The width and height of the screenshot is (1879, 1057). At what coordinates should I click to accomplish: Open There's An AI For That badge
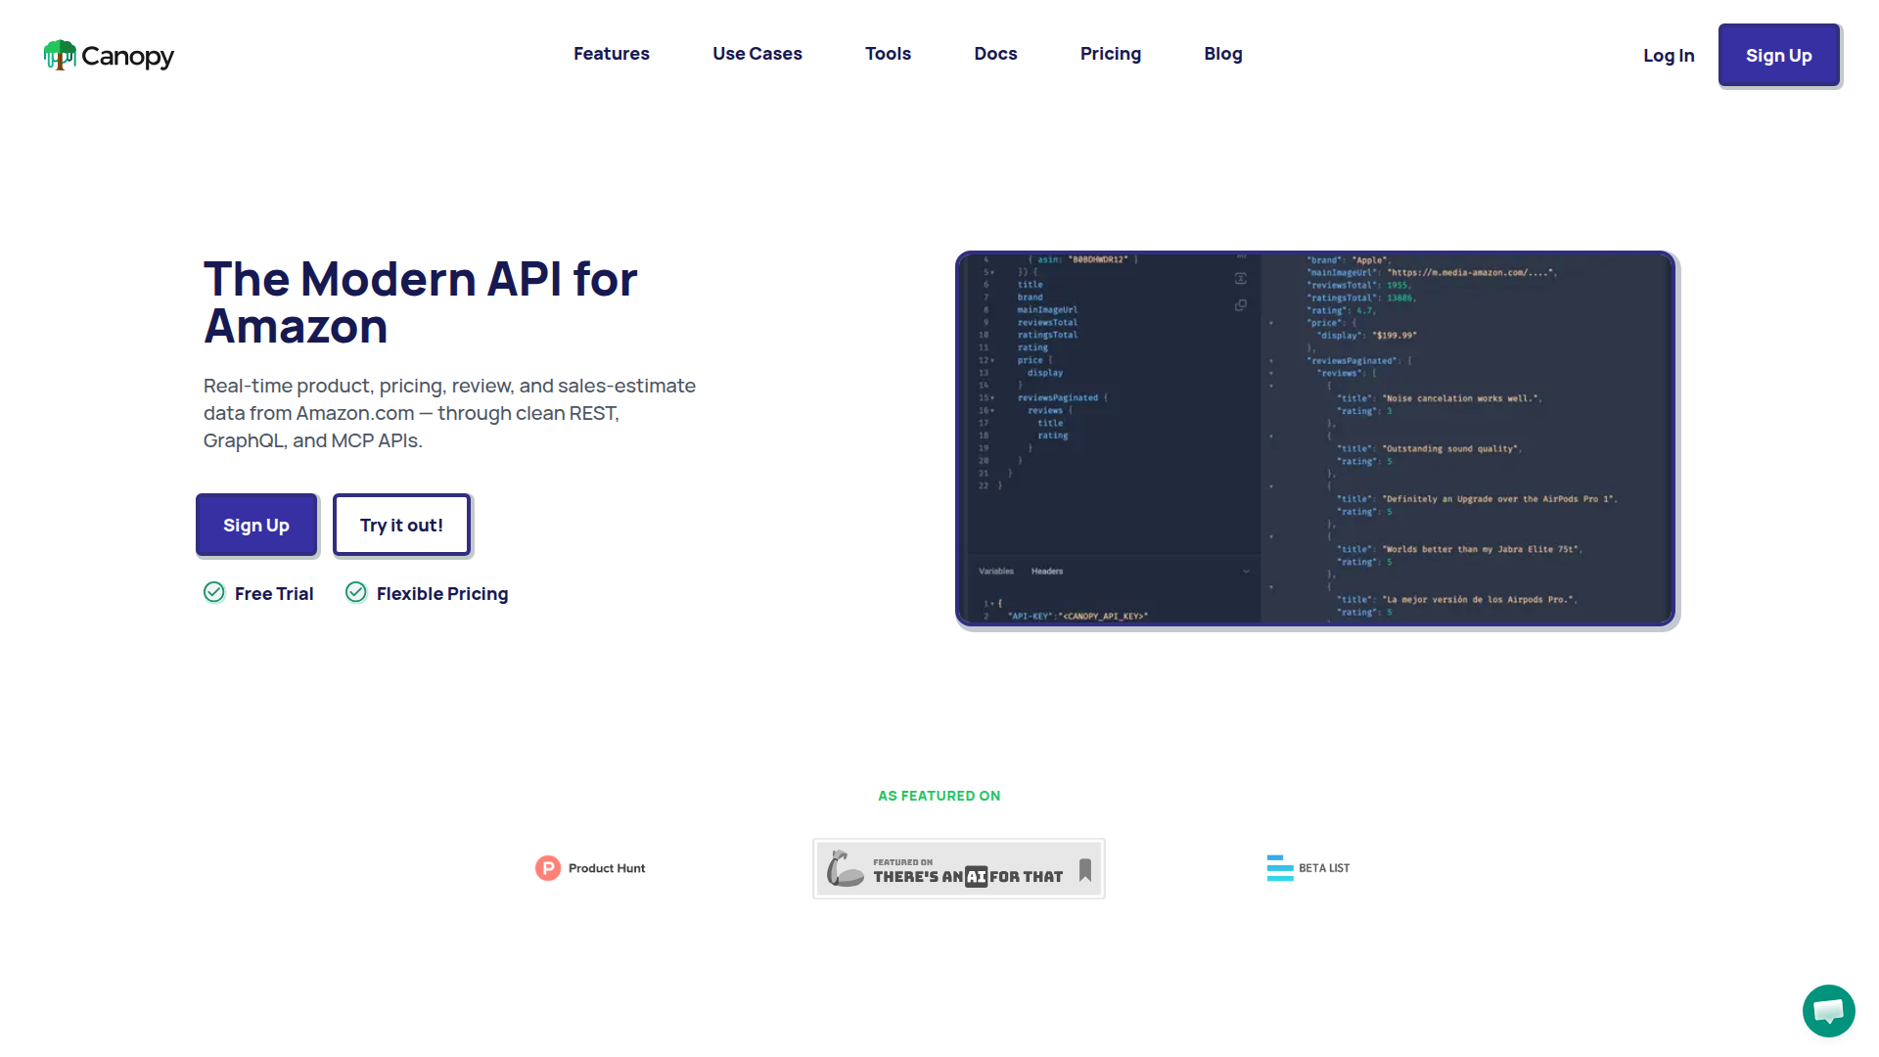point(959,868)
